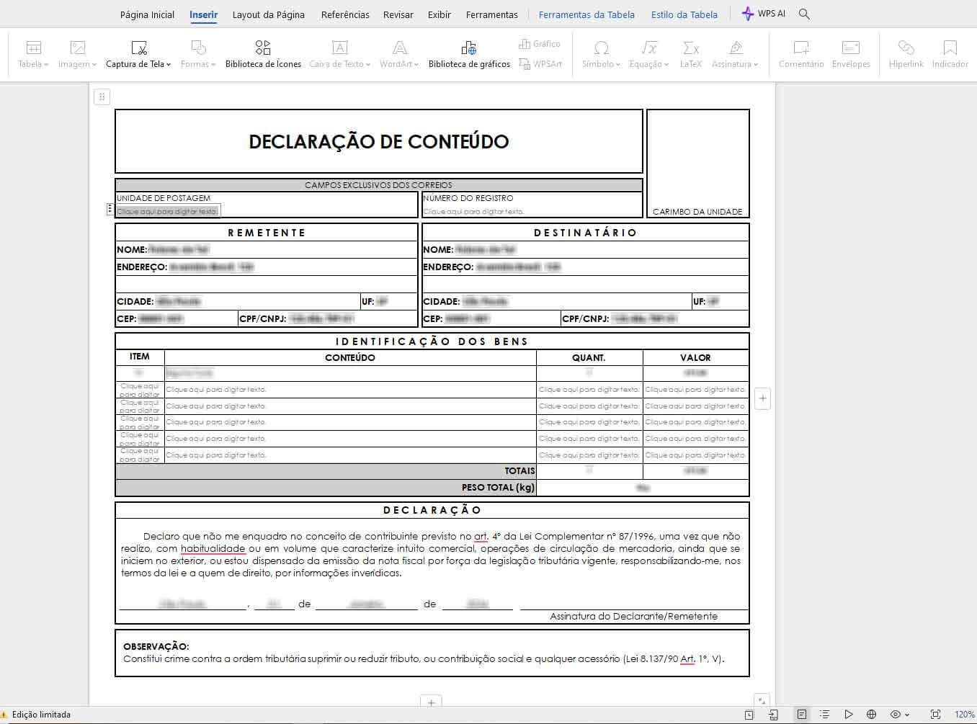Click the underlined word habitualidade
The width and height of the screenshot is (977, 724).
213,549
